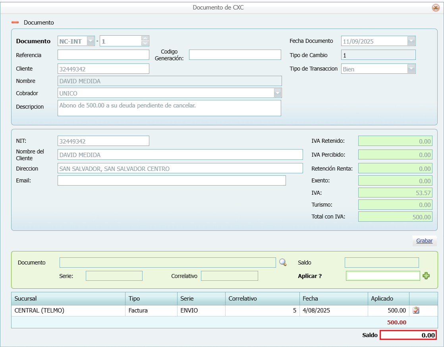Click the Aplicado column header
Image resolution: width=444 pixels, height=347 pixels.
point(388,299)
